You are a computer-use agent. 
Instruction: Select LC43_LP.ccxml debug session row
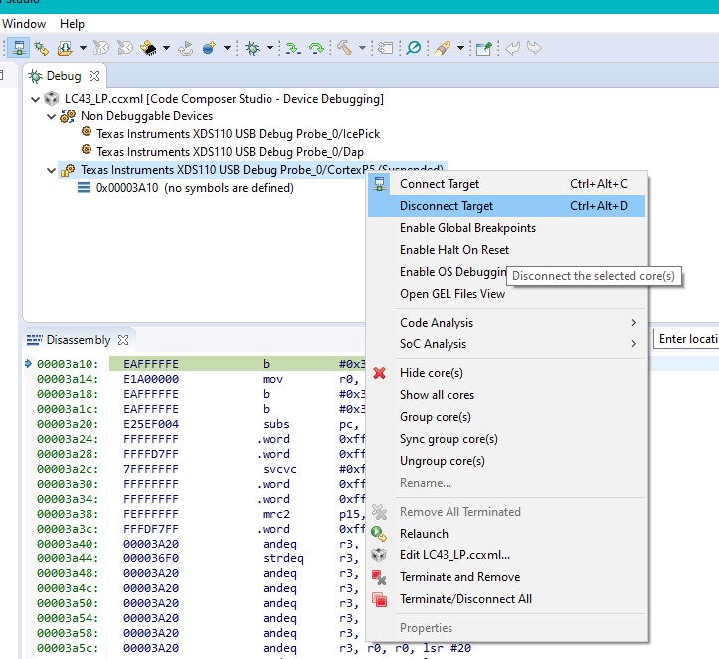[224, 99]
